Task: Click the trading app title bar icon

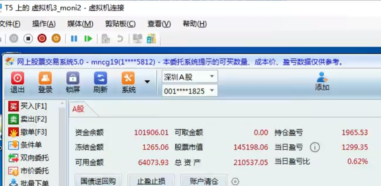Action: tap(10, 61)
